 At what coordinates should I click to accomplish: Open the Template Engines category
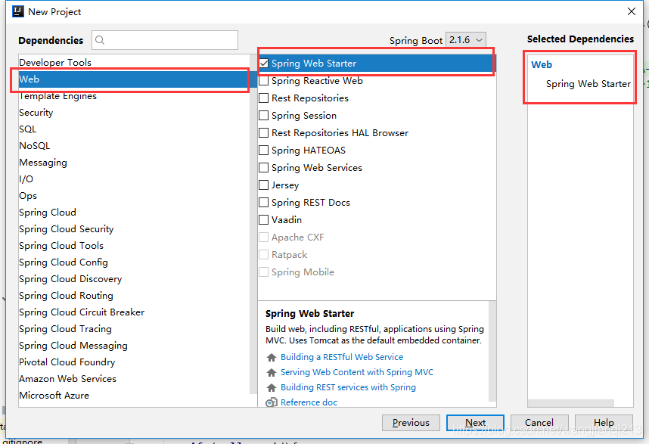(134, 96)
